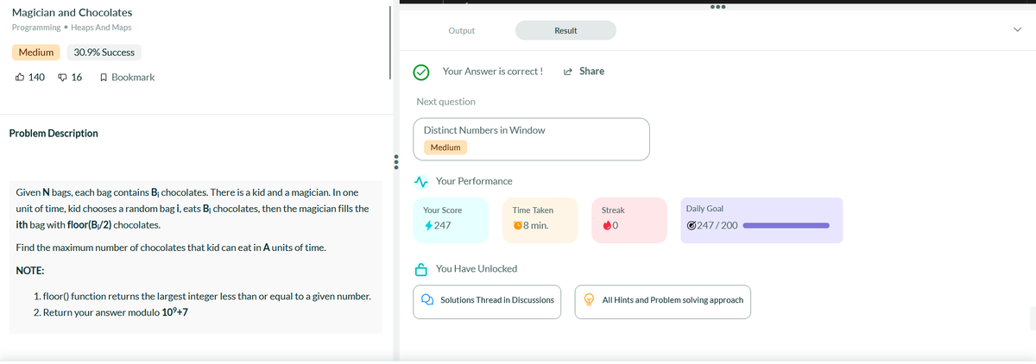
Task: Click the Your Performance pulse icon
Action: (x=421, y=181)
